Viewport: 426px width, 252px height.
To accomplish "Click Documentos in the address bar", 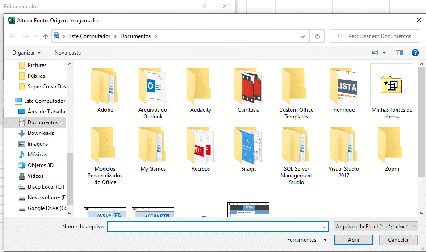I will tap(136, 36).
